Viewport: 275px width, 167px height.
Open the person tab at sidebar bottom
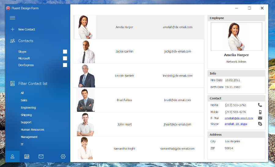point(13,157)
